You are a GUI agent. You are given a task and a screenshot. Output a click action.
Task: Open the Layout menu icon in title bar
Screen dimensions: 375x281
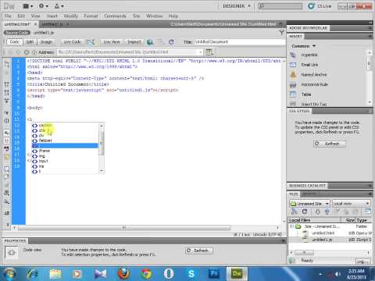coord(28,6)
